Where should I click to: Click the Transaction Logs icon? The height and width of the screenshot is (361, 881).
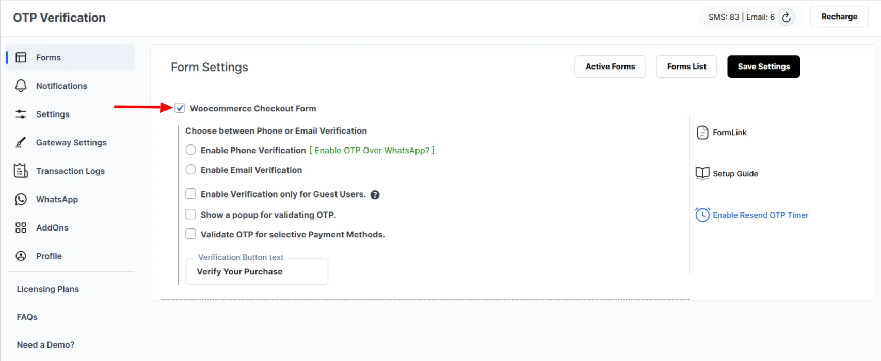(21, 171)
